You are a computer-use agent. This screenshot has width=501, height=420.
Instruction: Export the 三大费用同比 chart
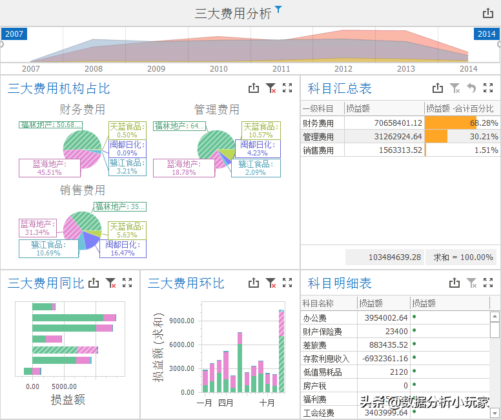click(x=94, y=283)
